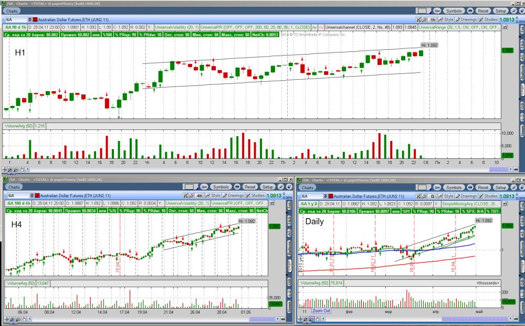Image resolution: width=525 pixels, height=326 pixels.
Task: Click the print icon in the H1 window header
Action: pos(470,11)
